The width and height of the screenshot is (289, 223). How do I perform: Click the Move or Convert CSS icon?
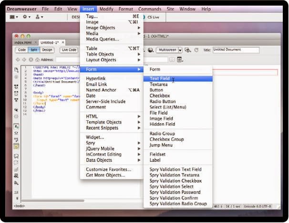click(16, 183)
